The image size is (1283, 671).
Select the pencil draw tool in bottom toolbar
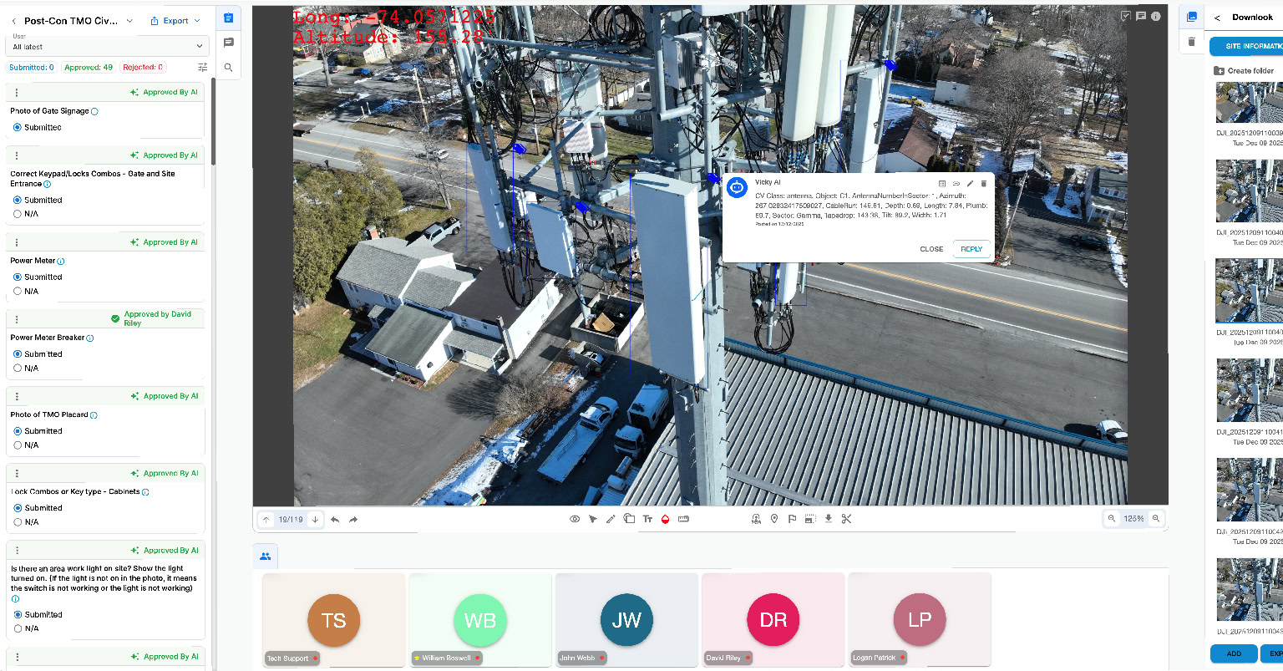point(611,519)
